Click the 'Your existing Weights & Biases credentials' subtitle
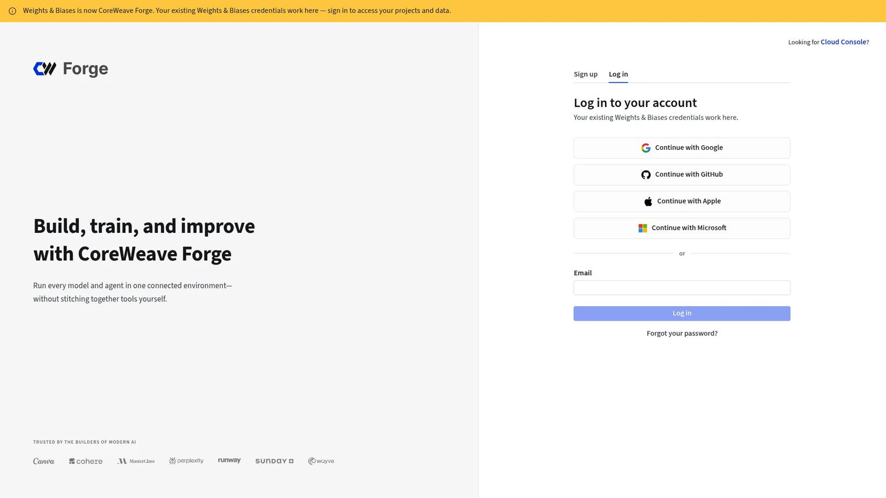 pos(656,118)
